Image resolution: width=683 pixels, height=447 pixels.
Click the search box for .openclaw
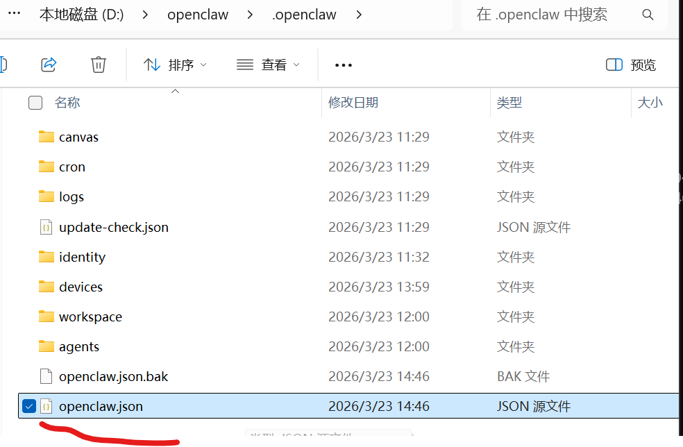click(564, 15)
